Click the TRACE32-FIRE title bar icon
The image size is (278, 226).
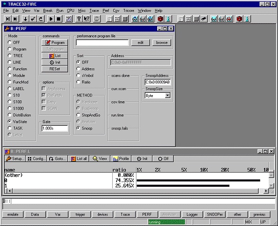[x=5, y=4]
